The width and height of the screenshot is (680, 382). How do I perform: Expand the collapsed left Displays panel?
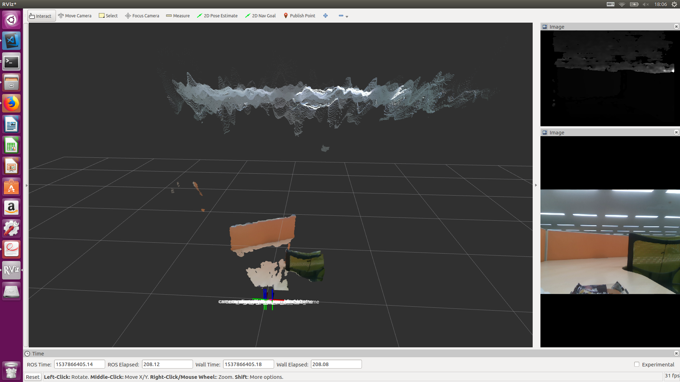tap(27, 185)
